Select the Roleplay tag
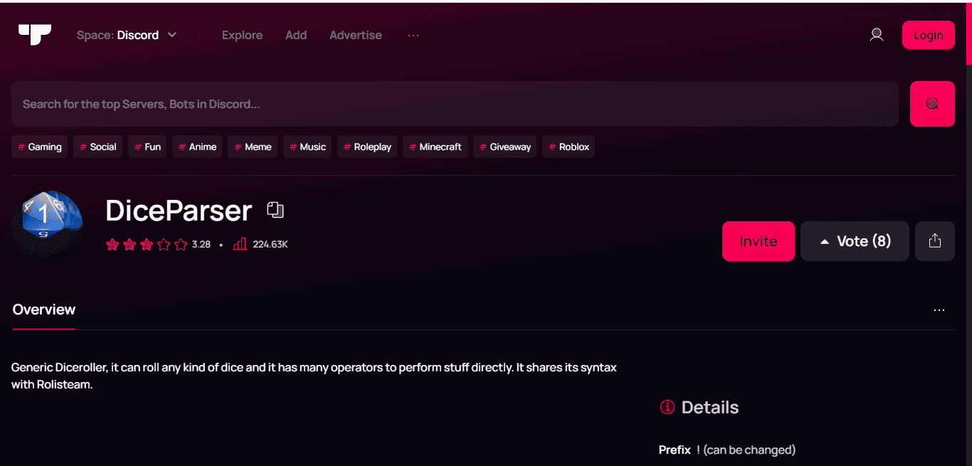 tap(367, 147)
